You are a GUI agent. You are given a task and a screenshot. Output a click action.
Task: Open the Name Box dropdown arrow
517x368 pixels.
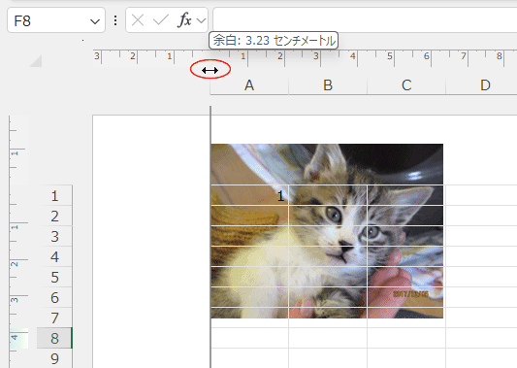click(95, 21)
